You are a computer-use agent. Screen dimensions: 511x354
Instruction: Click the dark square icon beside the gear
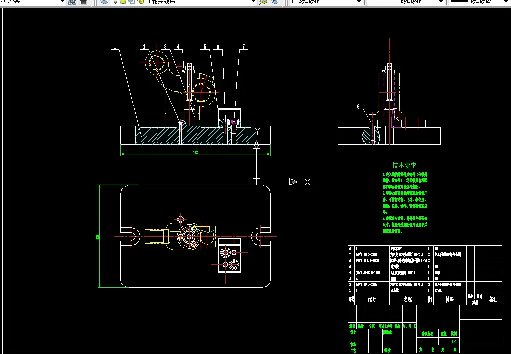[83, 2]
